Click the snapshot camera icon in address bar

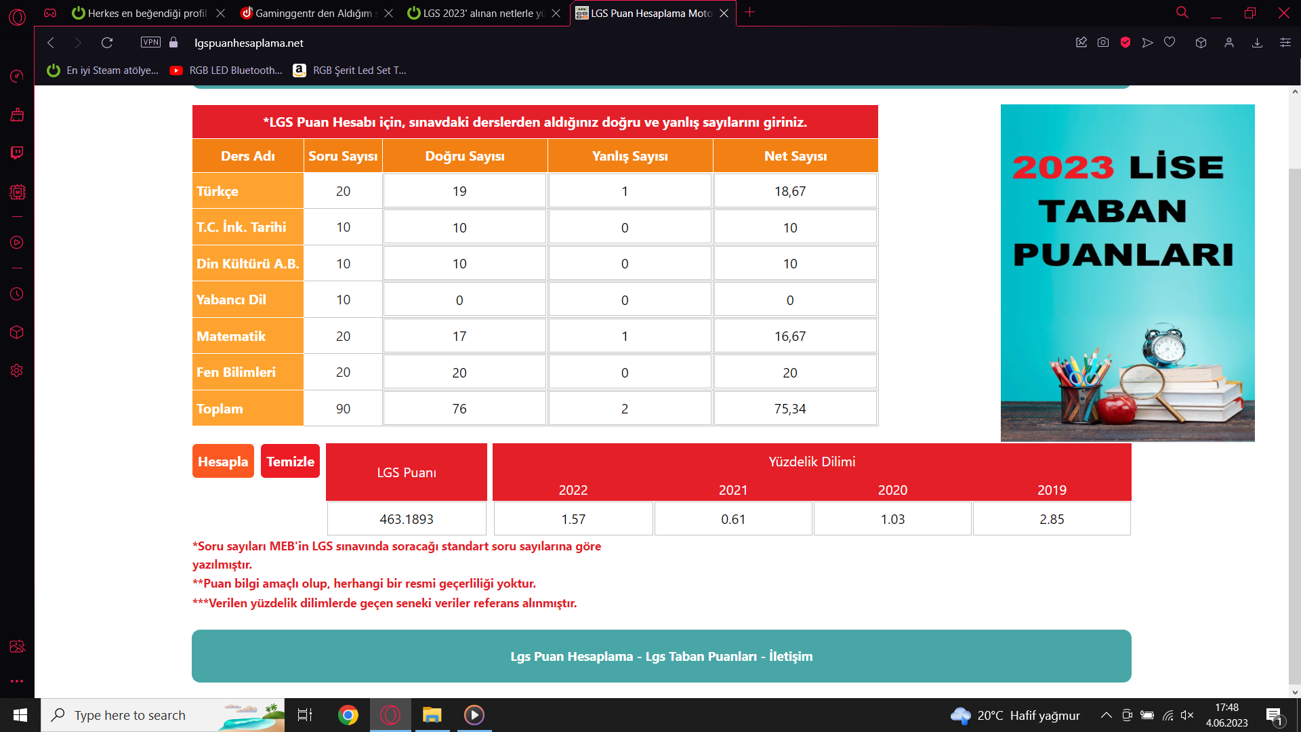coord(1103,43)
